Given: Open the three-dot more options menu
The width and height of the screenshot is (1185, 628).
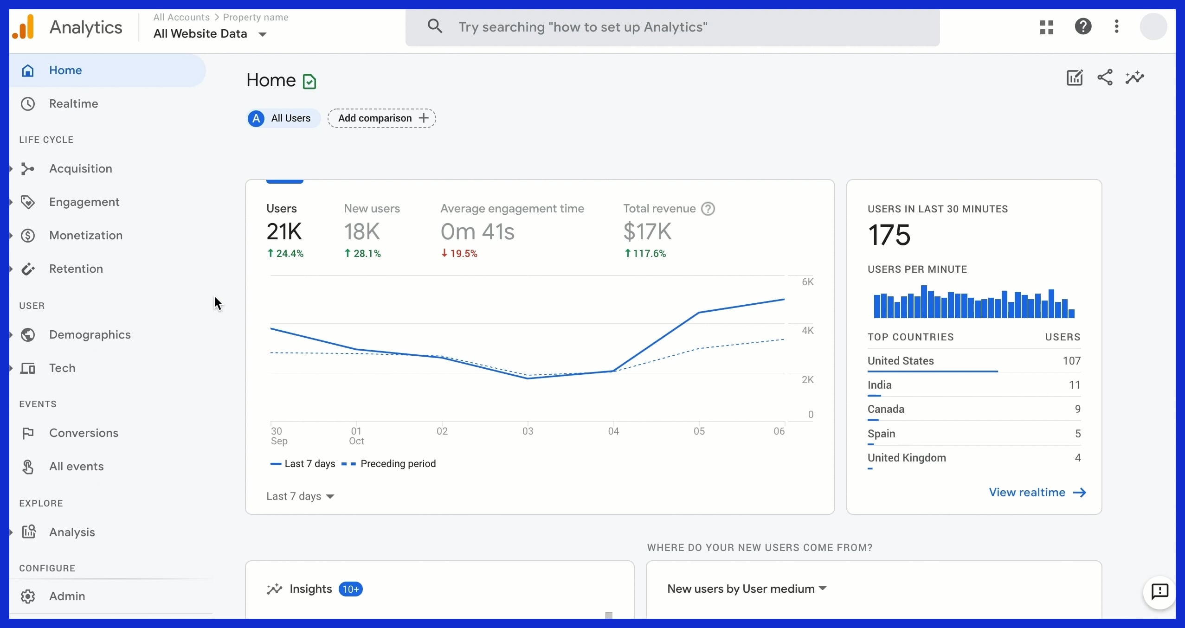Looking at the screenshot, I should click(x=1116, y=26).
